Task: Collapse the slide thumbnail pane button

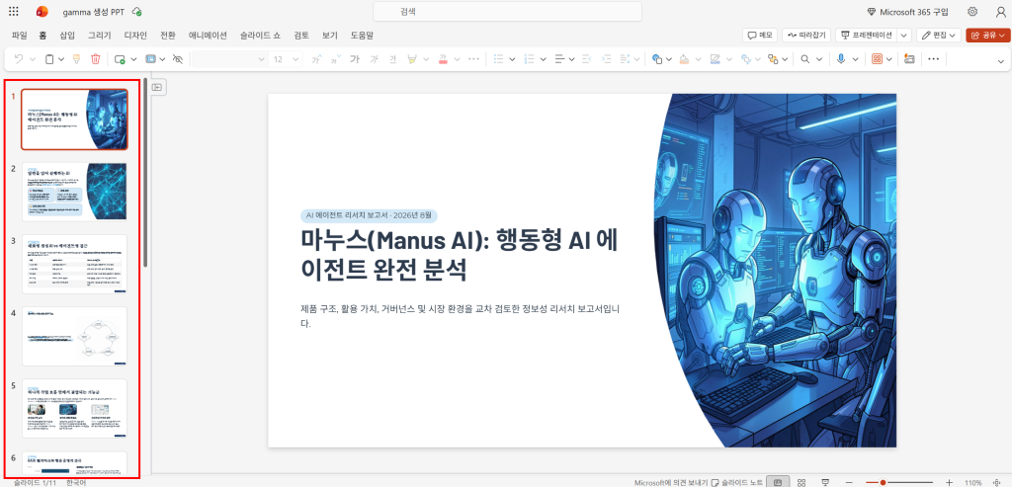Action: (159, 86)
